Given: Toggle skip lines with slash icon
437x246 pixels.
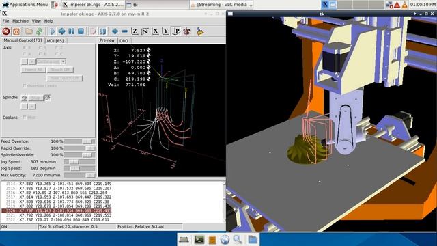Looking at the screenshot, I should click(93, 31).
